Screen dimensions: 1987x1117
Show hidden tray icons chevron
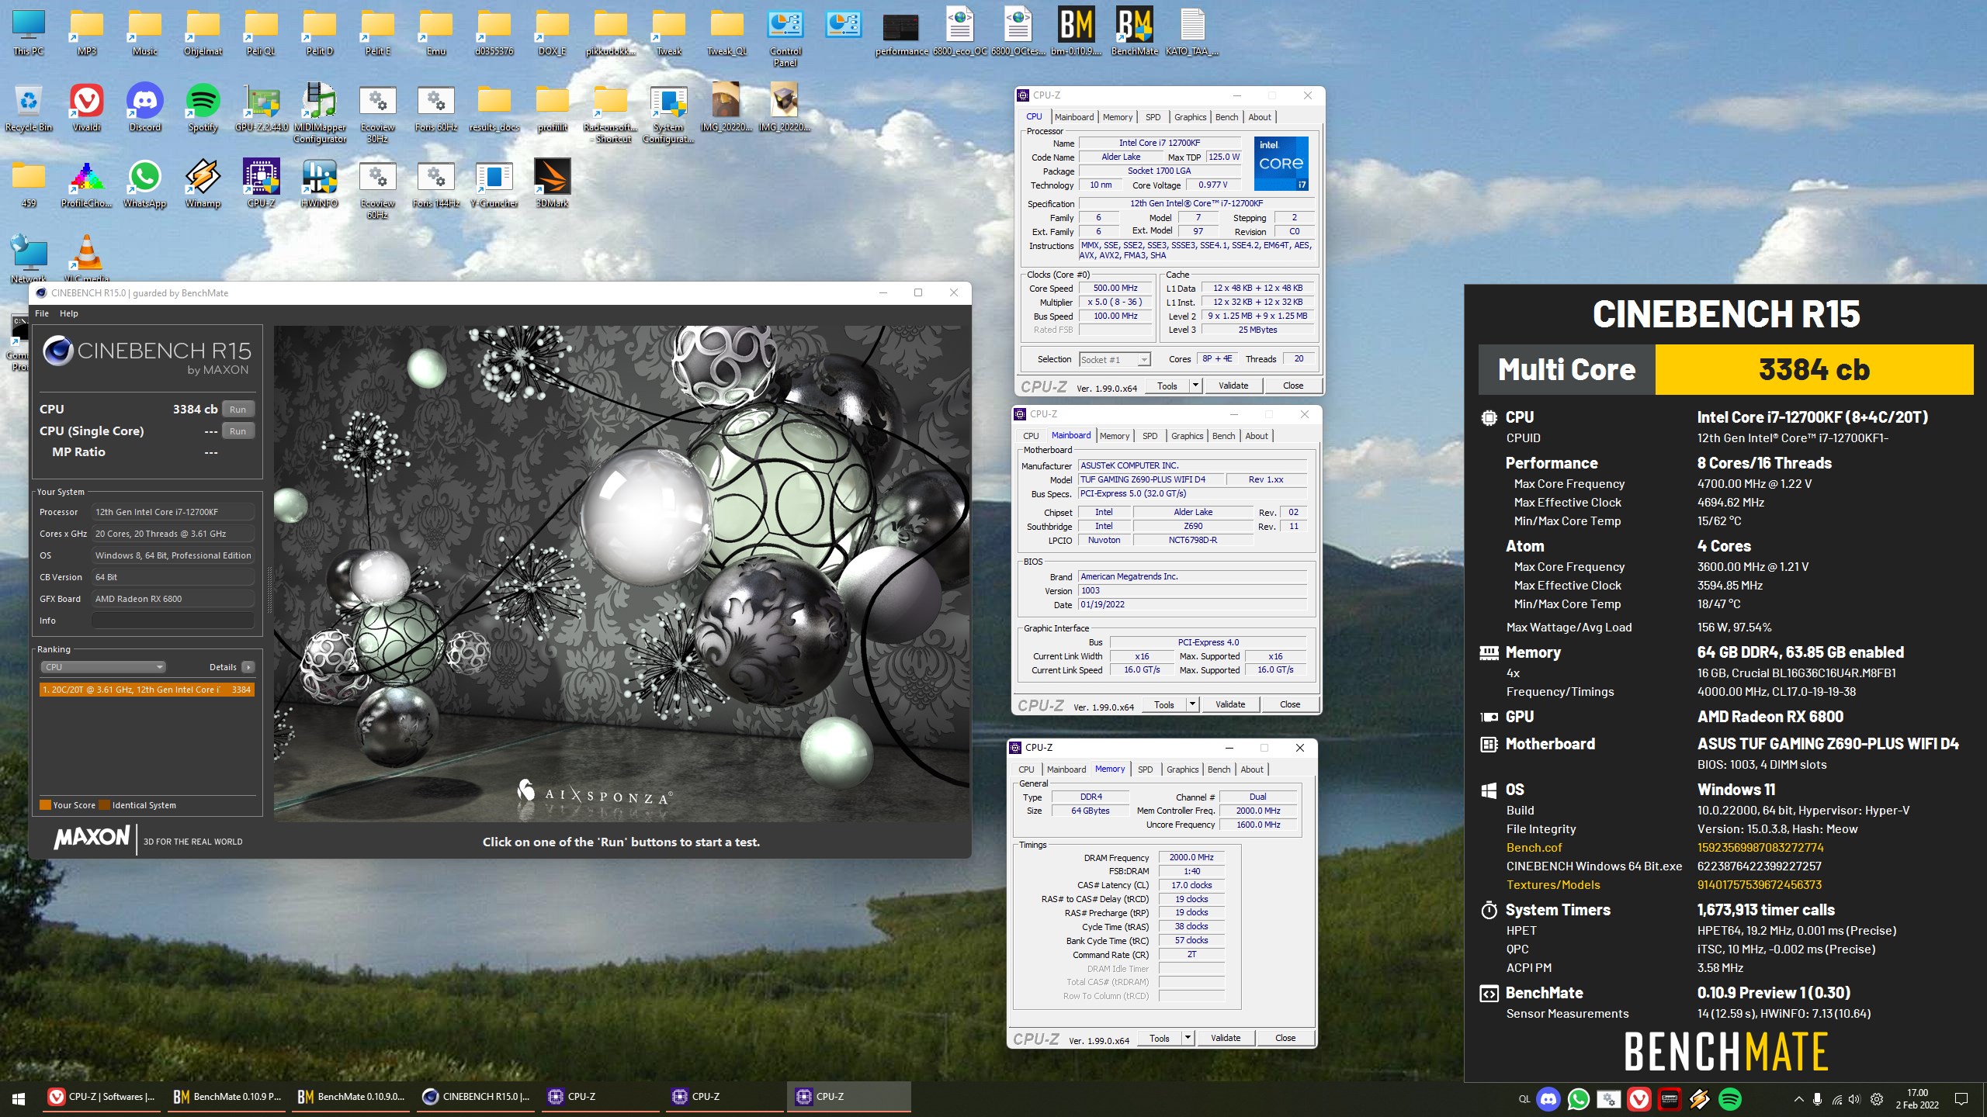click(1798, 1099)
